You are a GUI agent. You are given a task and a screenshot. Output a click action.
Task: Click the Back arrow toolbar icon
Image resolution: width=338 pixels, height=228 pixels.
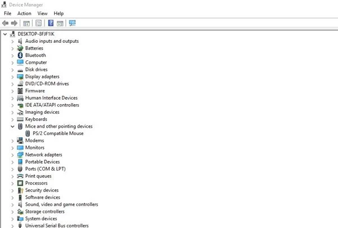tap(6, 23)
